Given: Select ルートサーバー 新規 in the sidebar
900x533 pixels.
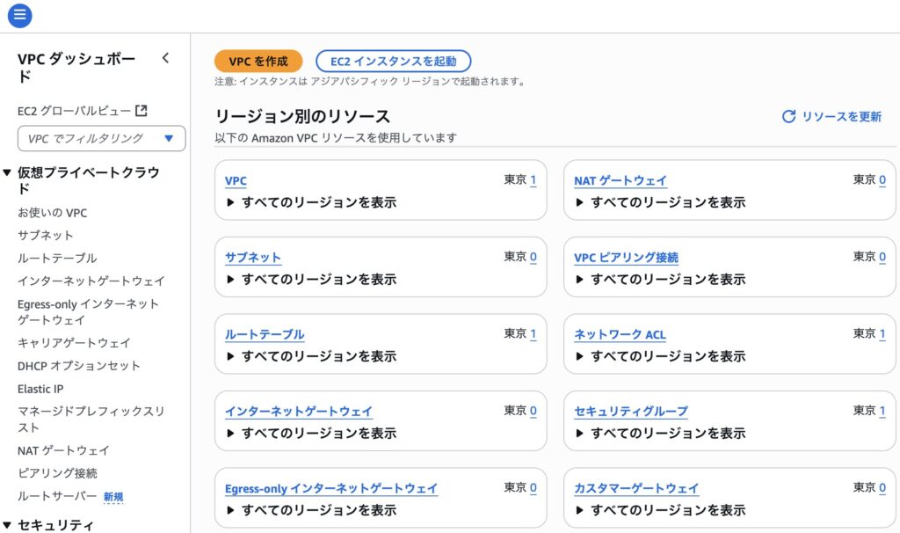Looking at the screenshot, I should pos(58,496).
